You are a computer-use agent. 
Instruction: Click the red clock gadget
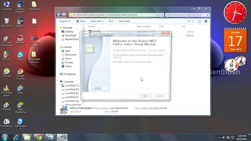click(235, 13)
